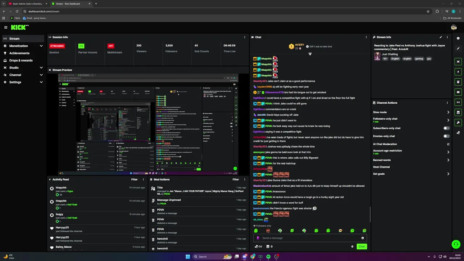The height and width of the screenshot is (261, 464).
Task: Open the Stream info panel three-dot menu
Action: click(x=447, y=37)
